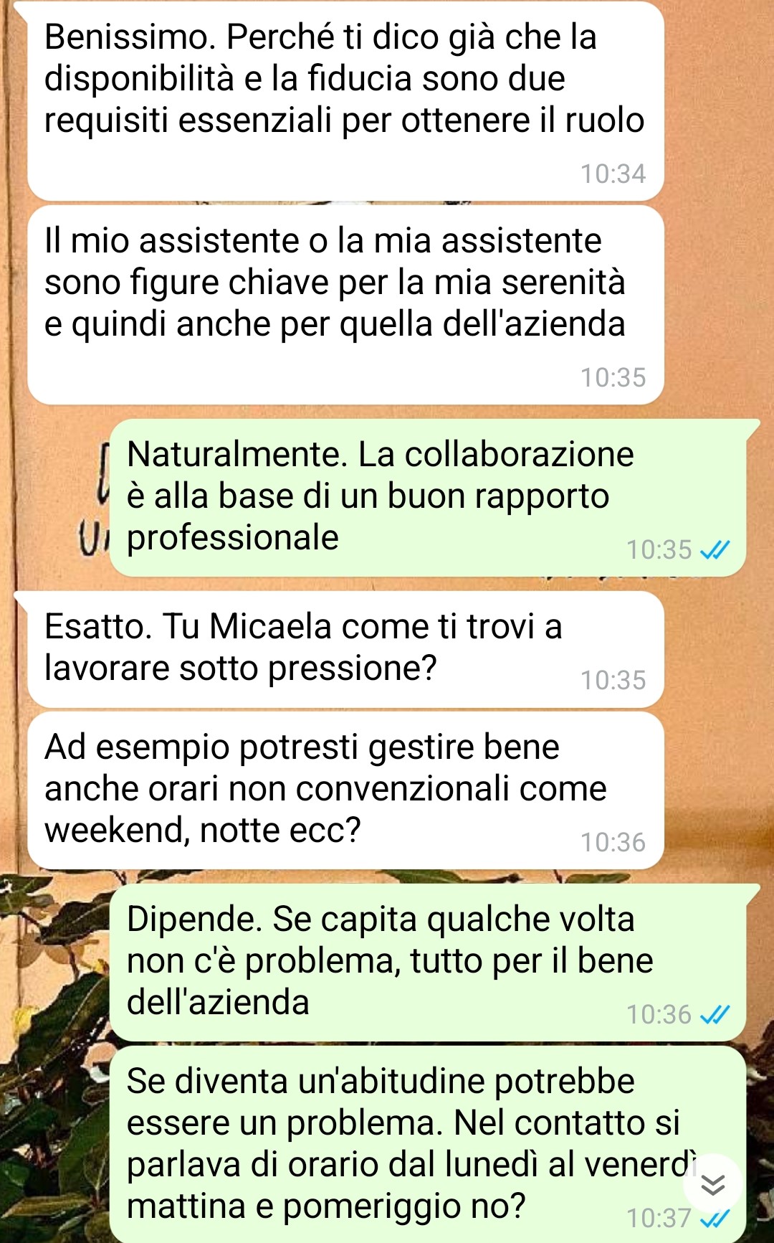The height and width of the screenshot is (1243, 774).
Task: Tap the 10:34 timestamp on first message
Action: pos(613,174)
